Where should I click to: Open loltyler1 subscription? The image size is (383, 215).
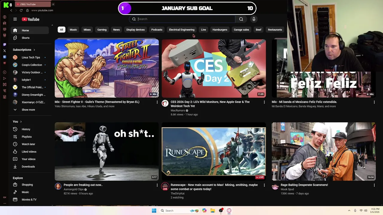click(30, 80)
